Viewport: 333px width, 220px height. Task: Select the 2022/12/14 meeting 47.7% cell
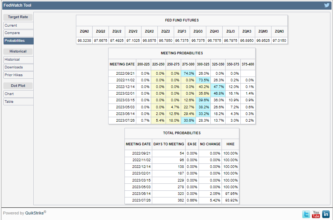(x=218, y=87)
